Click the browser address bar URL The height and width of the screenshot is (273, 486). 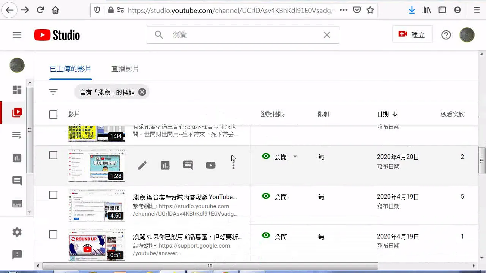(x=230, y=10)
